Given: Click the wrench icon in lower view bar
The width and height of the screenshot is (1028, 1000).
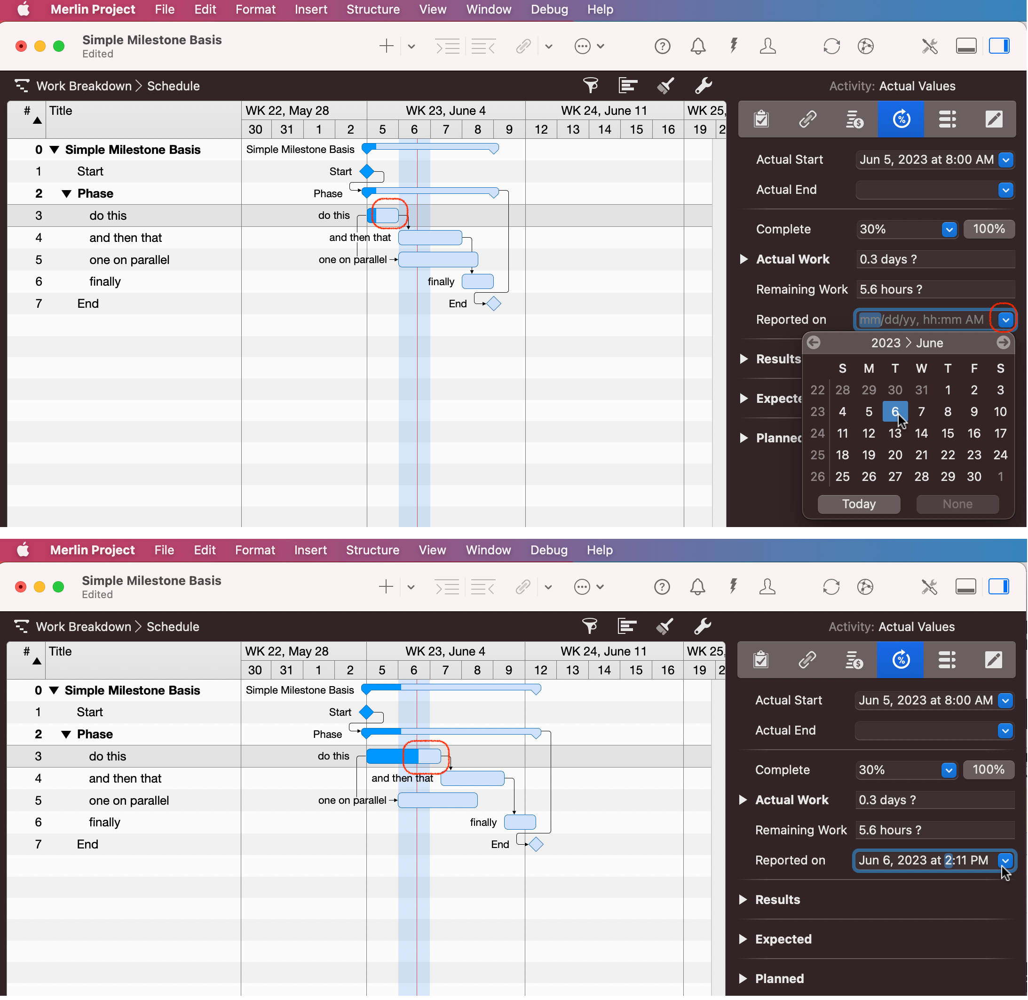Looking at the screenshot, I should coord(703,626).
